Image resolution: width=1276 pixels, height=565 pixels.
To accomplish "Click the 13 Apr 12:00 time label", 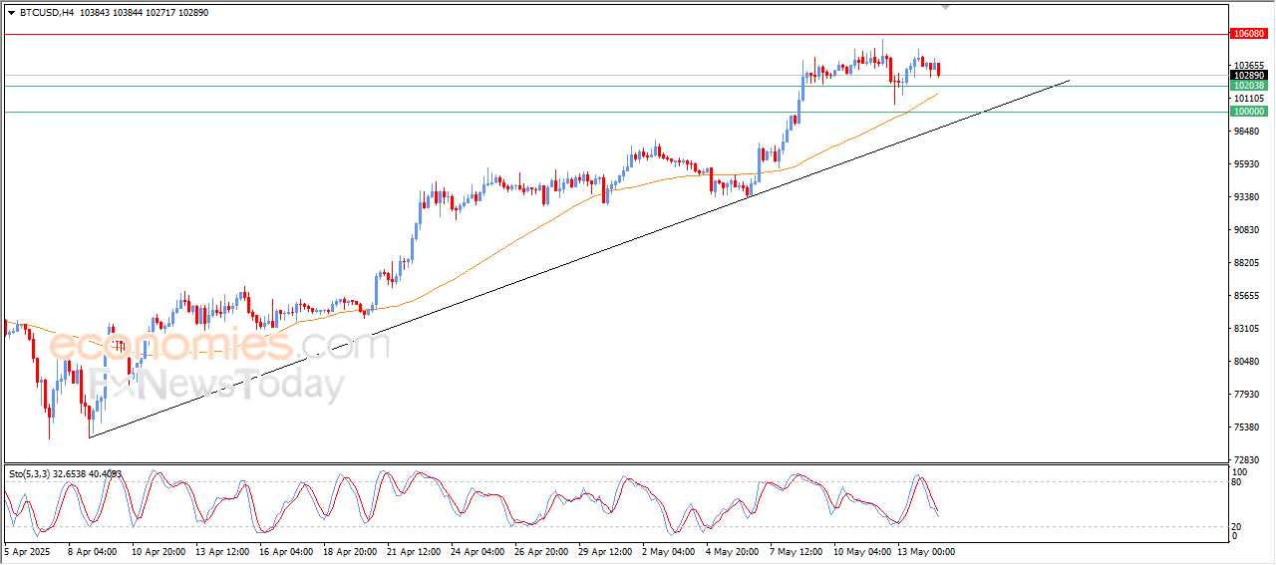I will [x=221, y=551].
